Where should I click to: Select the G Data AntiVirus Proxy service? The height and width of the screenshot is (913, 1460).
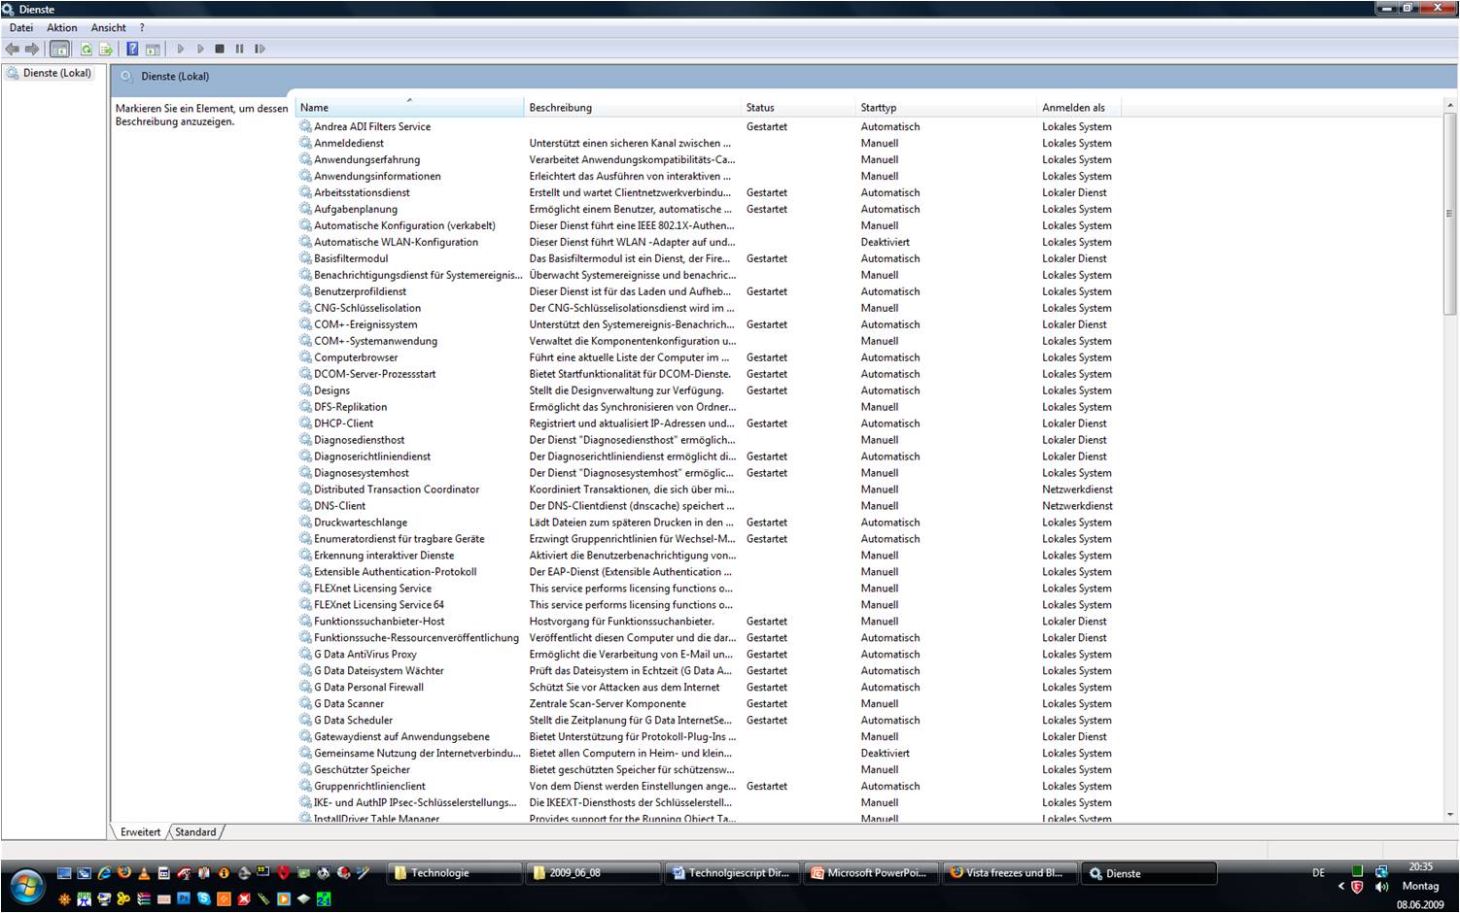pos(365,654)
